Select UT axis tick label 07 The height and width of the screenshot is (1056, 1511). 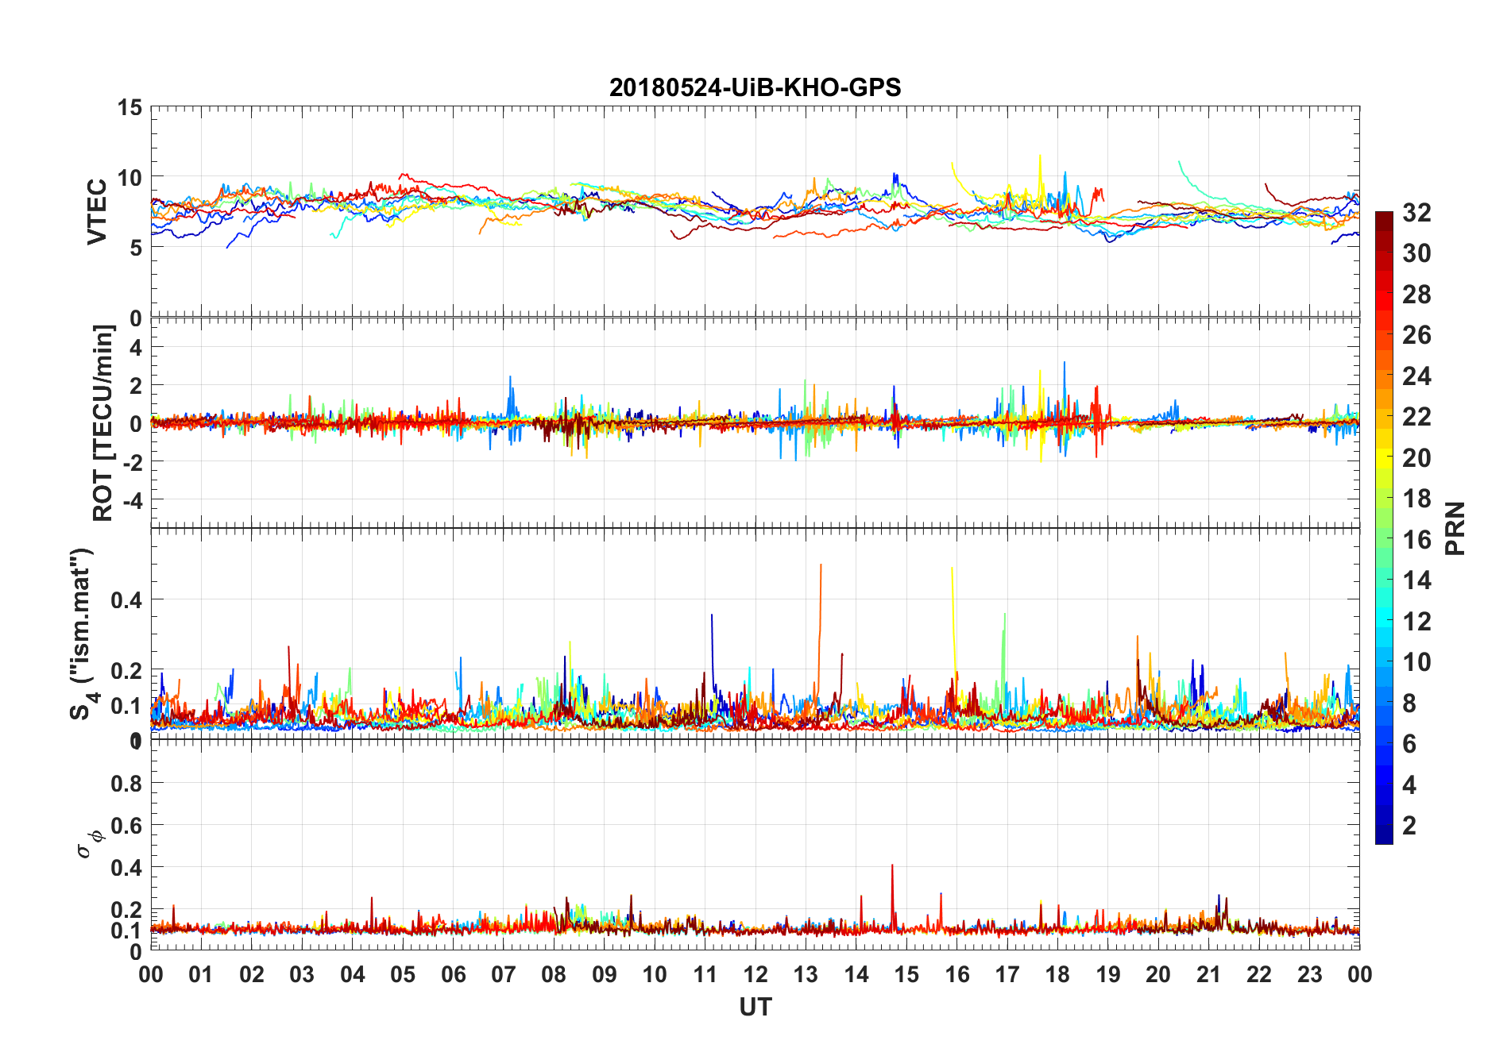504,975
